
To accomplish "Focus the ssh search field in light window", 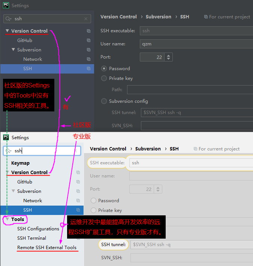I will [x=42, y=151].
